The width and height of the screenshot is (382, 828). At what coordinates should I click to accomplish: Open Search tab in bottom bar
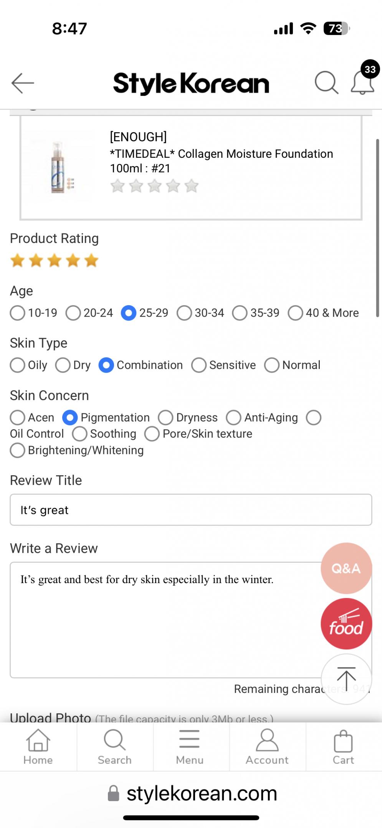click(x=114, y=747)
